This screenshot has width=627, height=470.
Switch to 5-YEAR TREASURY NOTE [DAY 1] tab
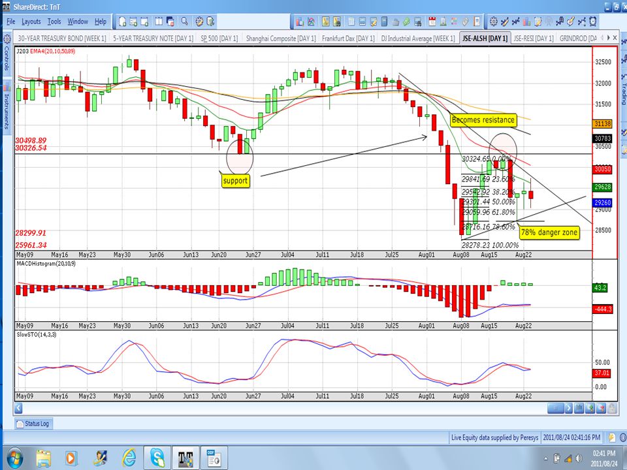(x=153, y=39)
